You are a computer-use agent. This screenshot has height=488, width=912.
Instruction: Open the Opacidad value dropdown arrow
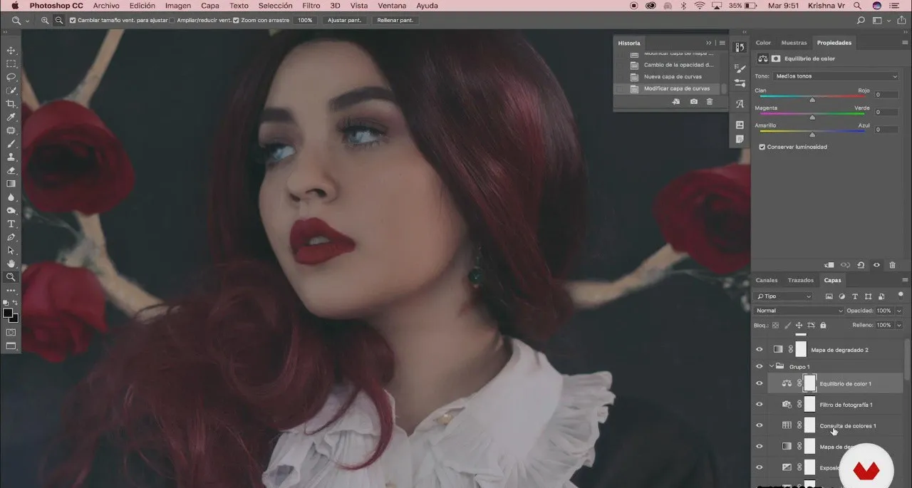[x=898, y=311]
